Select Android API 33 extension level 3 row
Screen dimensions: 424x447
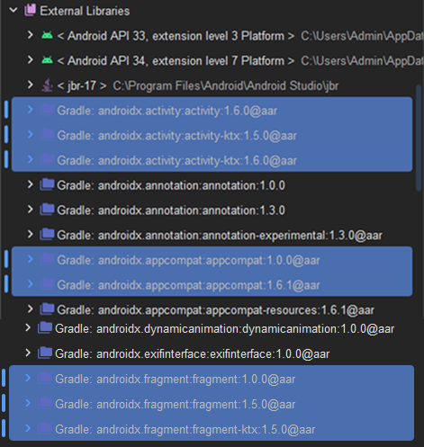[176, 36]
